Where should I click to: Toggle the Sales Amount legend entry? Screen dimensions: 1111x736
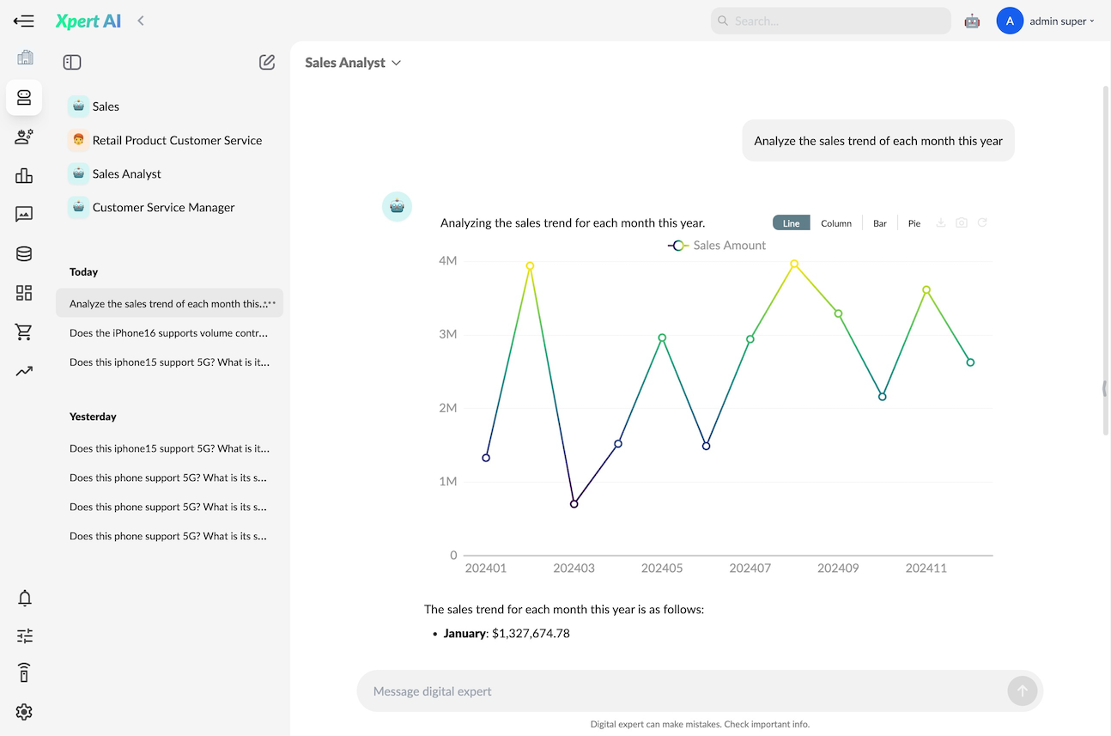pos(717,246)
